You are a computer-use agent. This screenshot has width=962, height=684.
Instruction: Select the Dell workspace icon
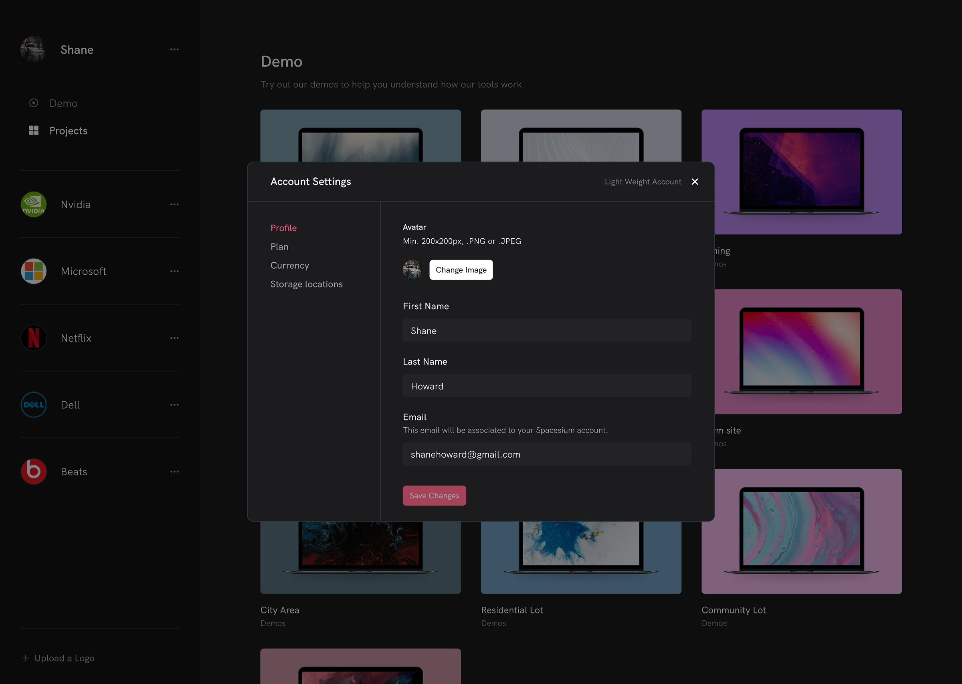(33, 405)
